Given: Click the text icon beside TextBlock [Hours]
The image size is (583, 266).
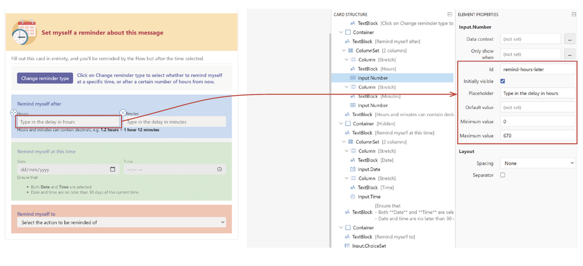Looking at the screenshot, I should (353, 69).
